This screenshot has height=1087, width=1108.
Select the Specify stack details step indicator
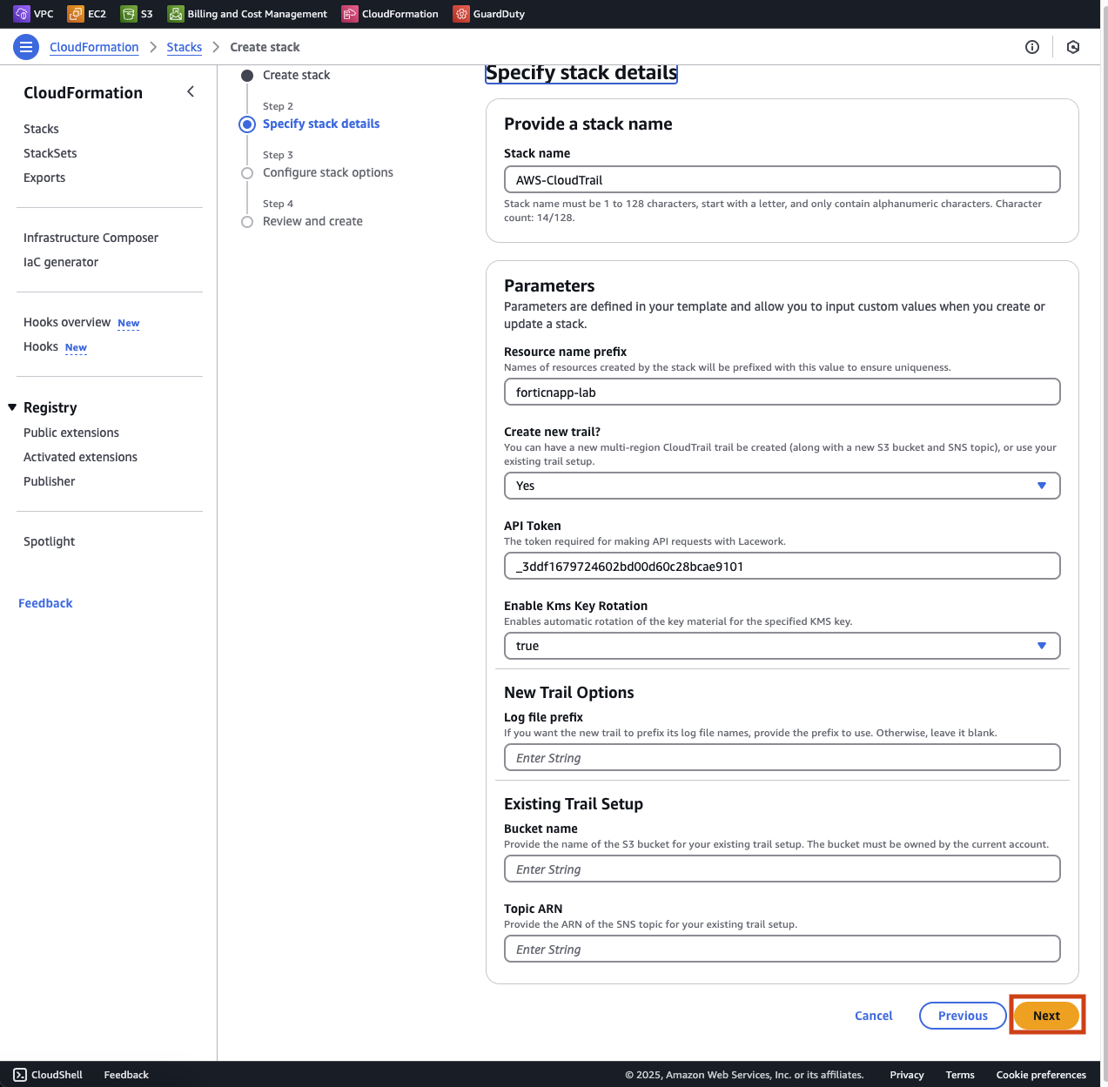coord(247,124)
